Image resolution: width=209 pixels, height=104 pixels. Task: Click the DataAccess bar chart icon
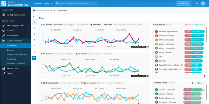[x=4, y=68]
